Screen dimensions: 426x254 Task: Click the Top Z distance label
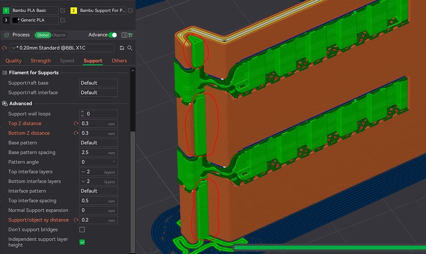pyautogui.click(x=25, y=123)
